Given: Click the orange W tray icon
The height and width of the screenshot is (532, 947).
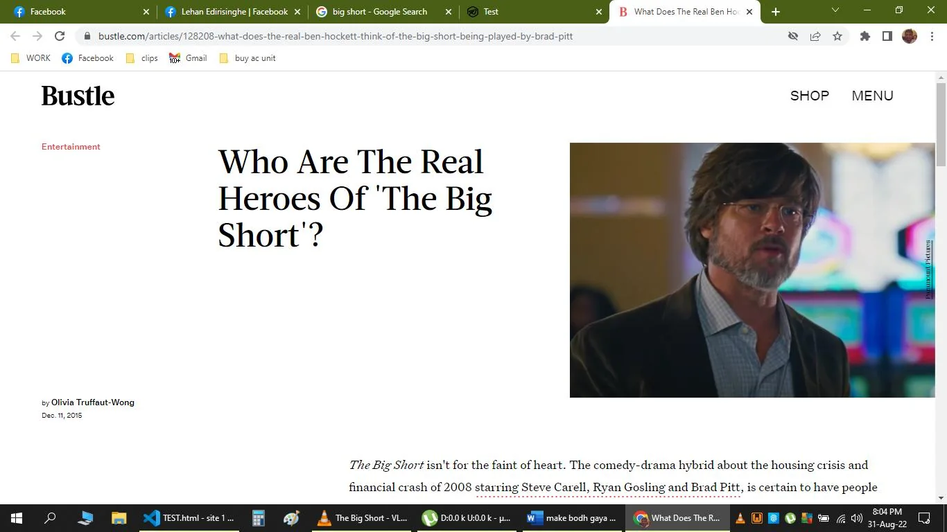Looking at the screenshot, I should (757, 518).
